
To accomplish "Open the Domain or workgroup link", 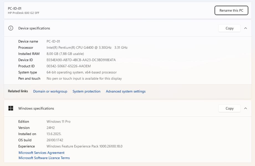I will (50, 91).
